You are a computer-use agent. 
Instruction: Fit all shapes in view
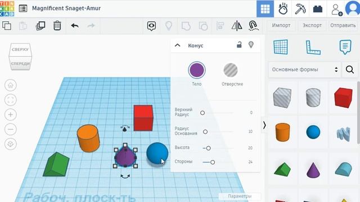coord(11,100)
